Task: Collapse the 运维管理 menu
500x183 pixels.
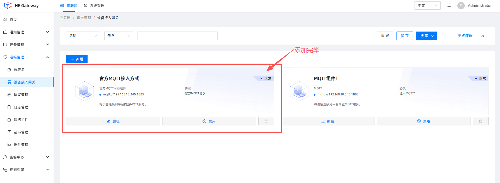Action: click(27, 57)
